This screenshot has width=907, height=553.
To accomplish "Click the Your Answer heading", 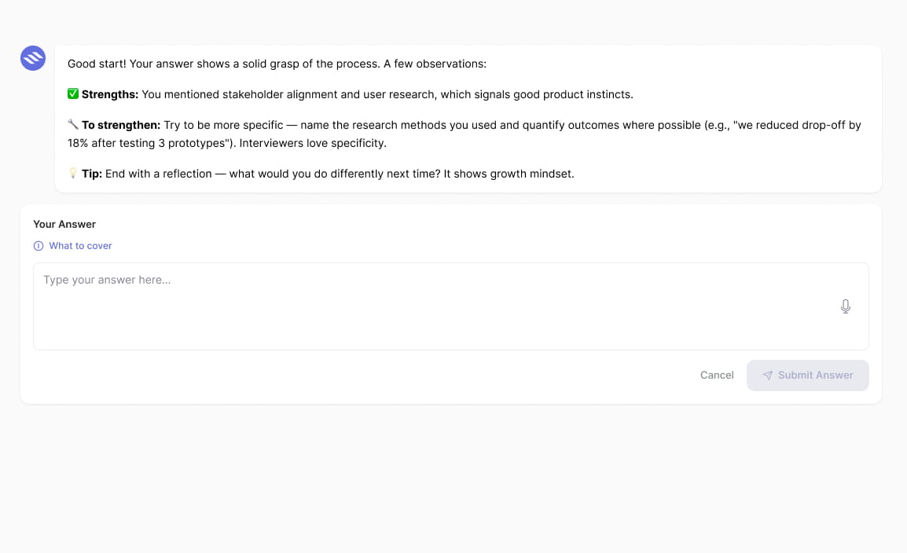I will pyautogui.click(x=64, y=224).
